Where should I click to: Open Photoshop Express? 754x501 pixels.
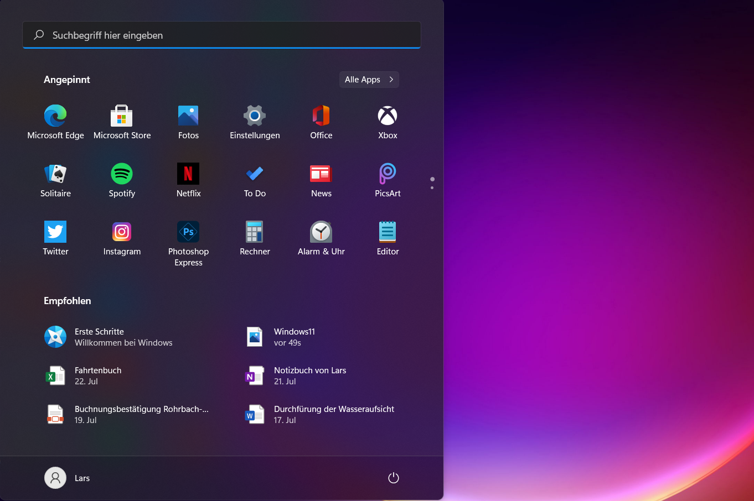188,244
